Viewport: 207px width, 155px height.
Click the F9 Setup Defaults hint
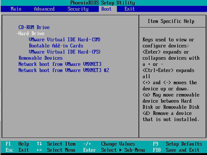[177, 144]
